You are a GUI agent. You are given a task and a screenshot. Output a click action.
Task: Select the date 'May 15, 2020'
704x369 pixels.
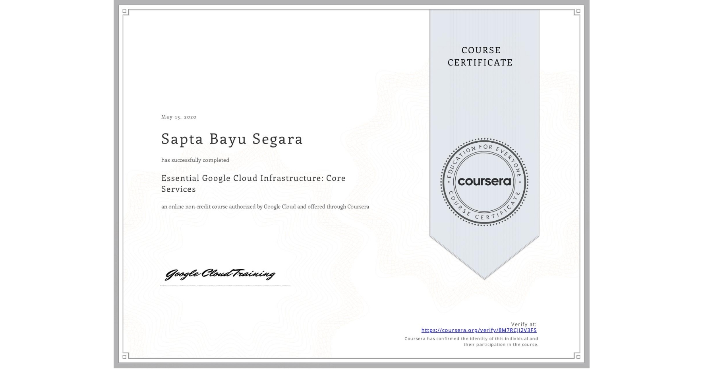(178, 117)
